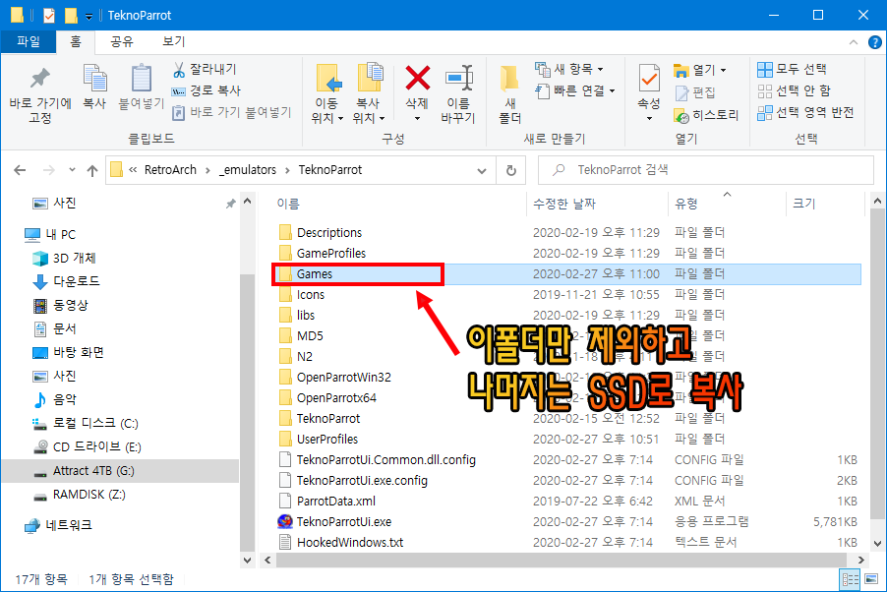
Task: Go forward with the right arrow
Action: point(49,170)
